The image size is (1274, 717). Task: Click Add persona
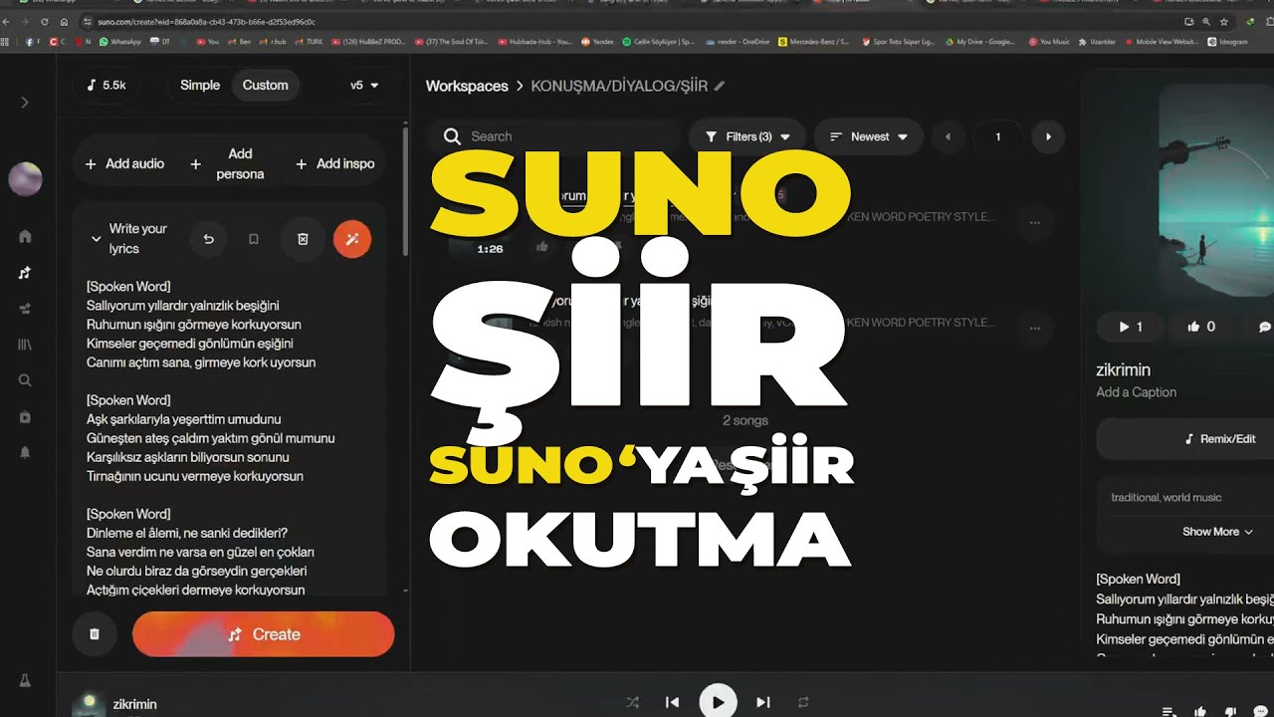pos(228,163)
